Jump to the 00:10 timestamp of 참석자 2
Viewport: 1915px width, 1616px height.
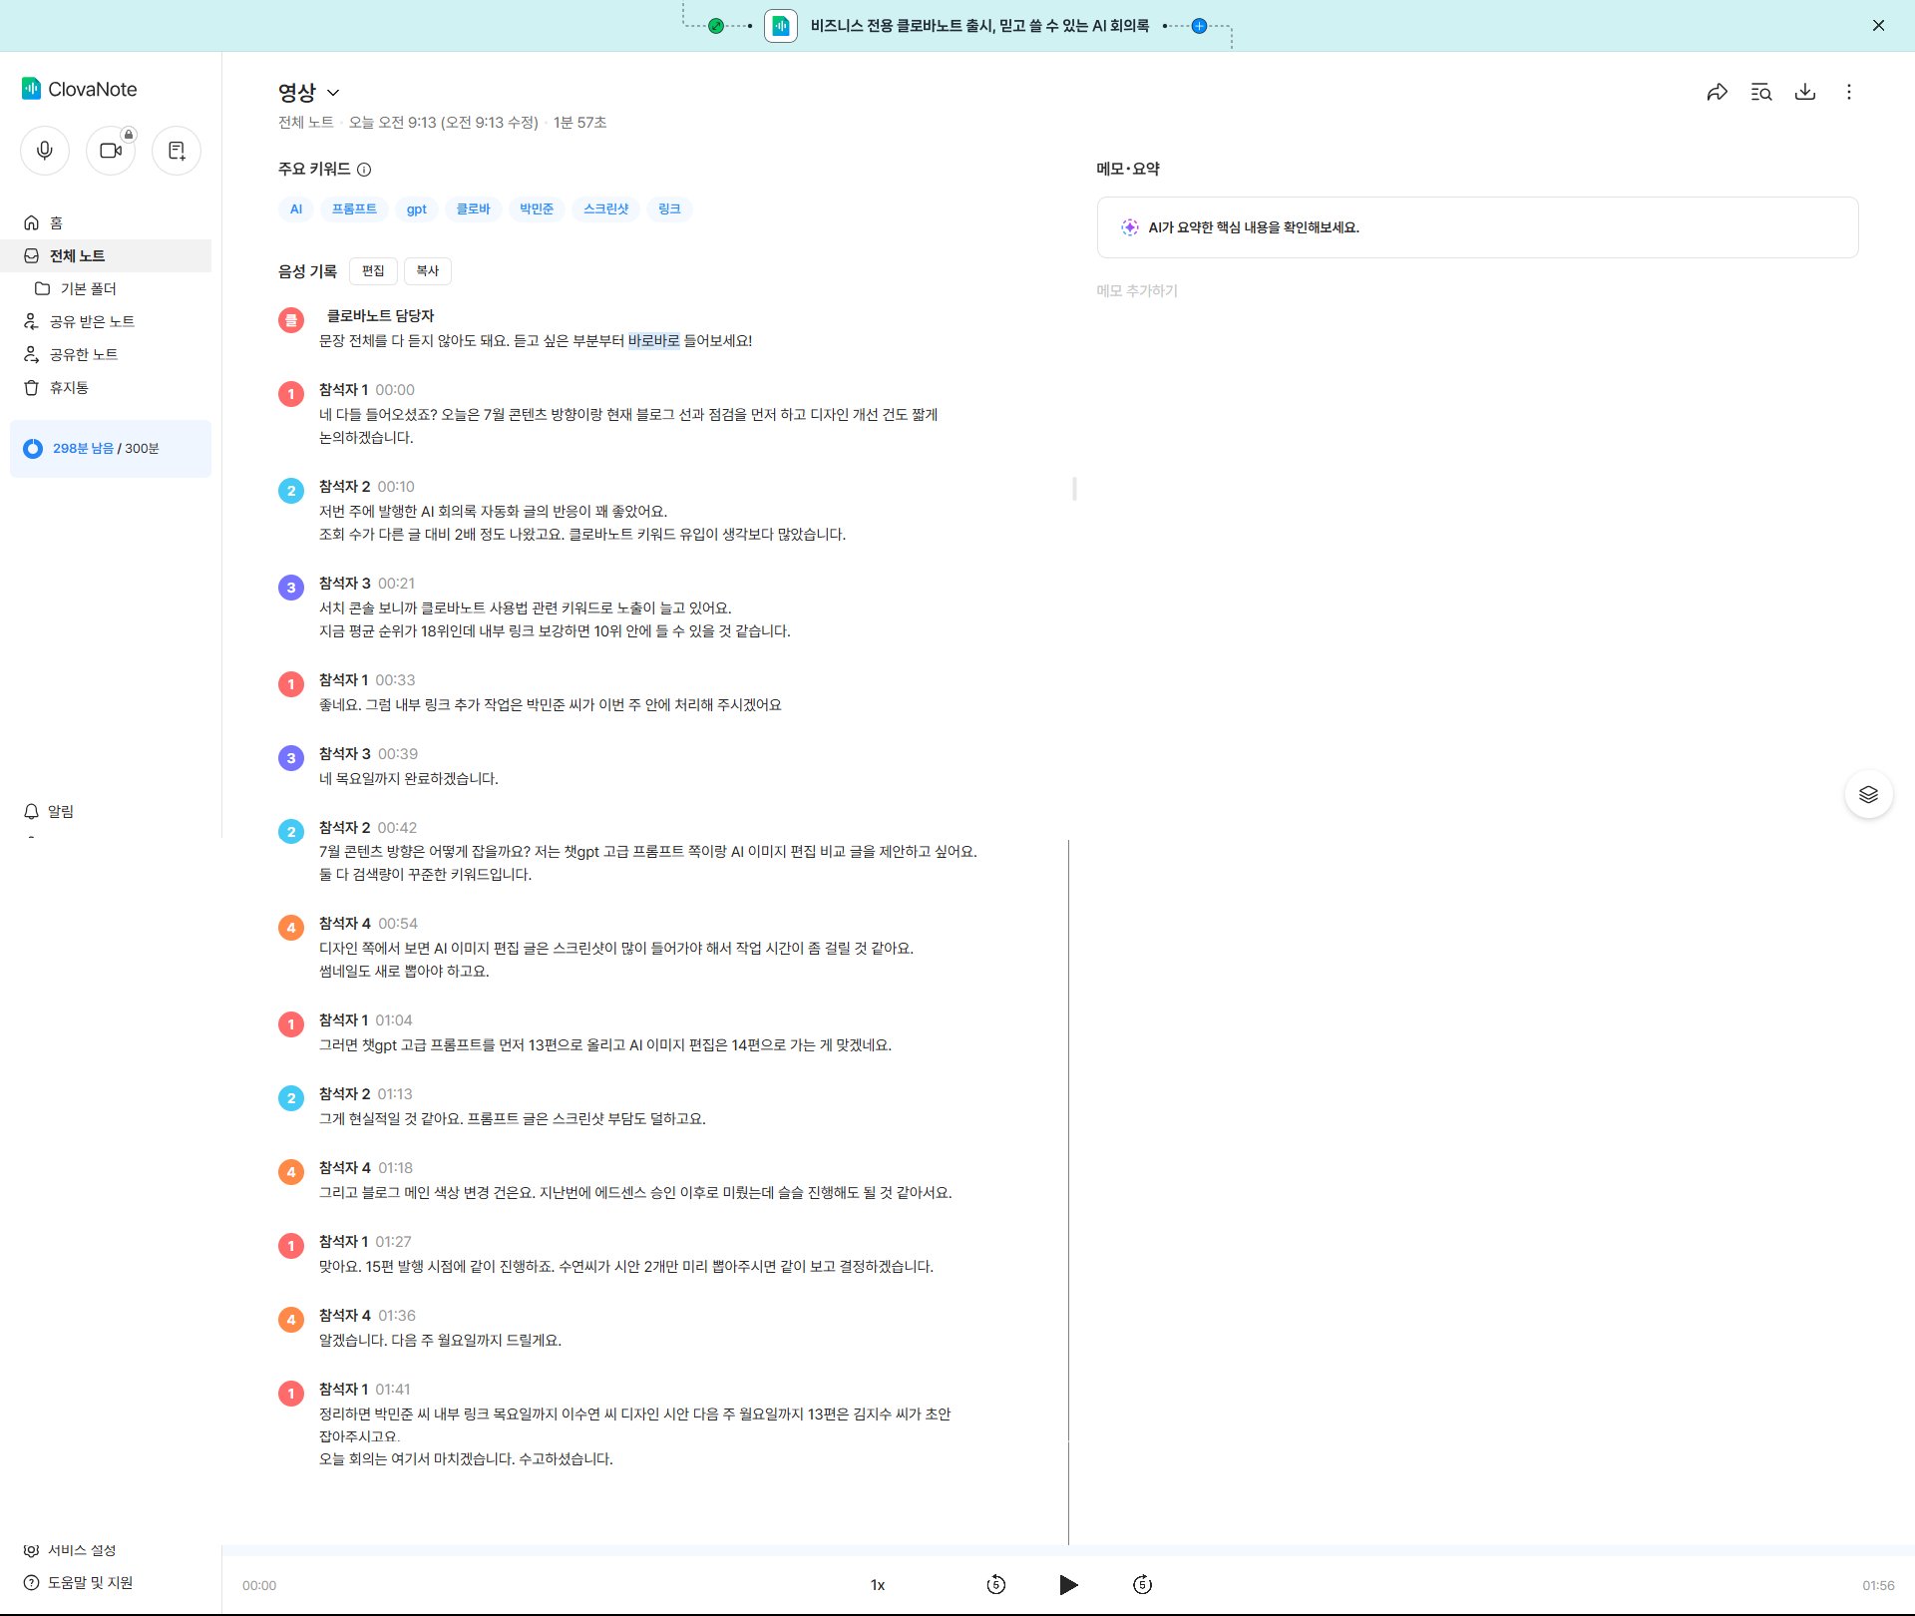tap(396, 487)
